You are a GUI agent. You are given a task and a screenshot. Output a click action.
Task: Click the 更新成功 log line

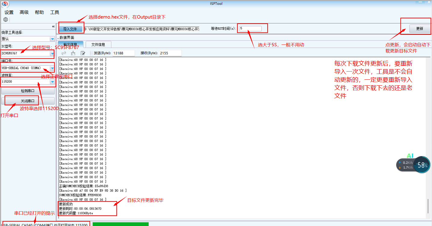pos(66,204)
